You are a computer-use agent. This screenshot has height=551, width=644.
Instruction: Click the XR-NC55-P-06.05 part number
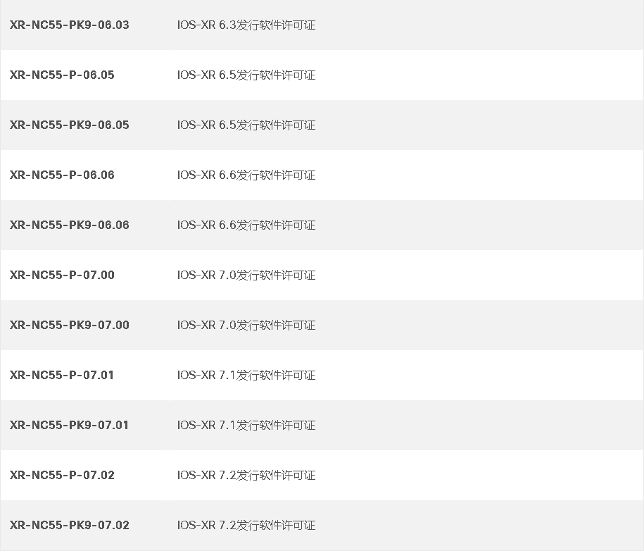(62, 75)
